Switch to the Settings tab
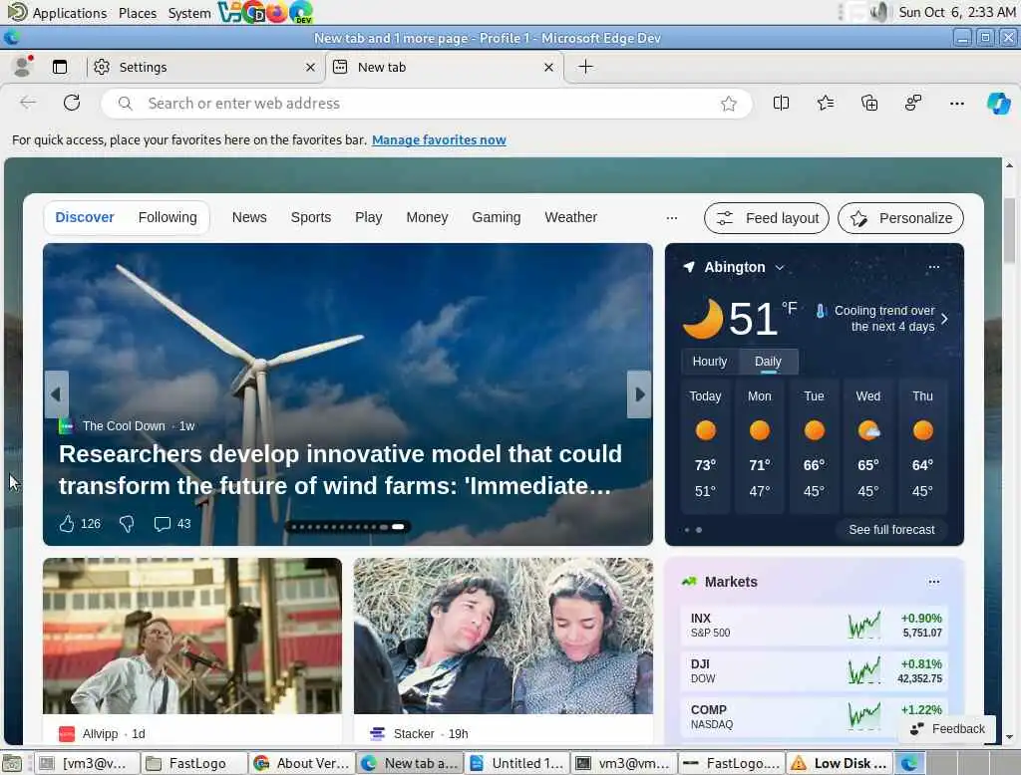The height and width of the screenshot is (775, 1021). pyautogui.click(x=206, y=67)
